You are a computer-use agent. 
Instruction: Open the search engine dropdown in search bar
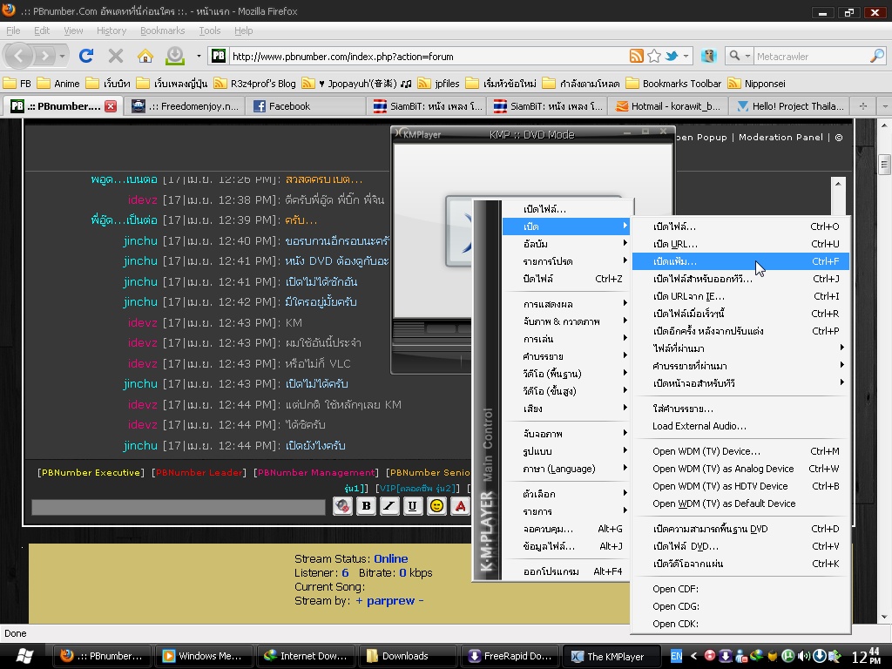pyautogui.click(x=738, y=56)
